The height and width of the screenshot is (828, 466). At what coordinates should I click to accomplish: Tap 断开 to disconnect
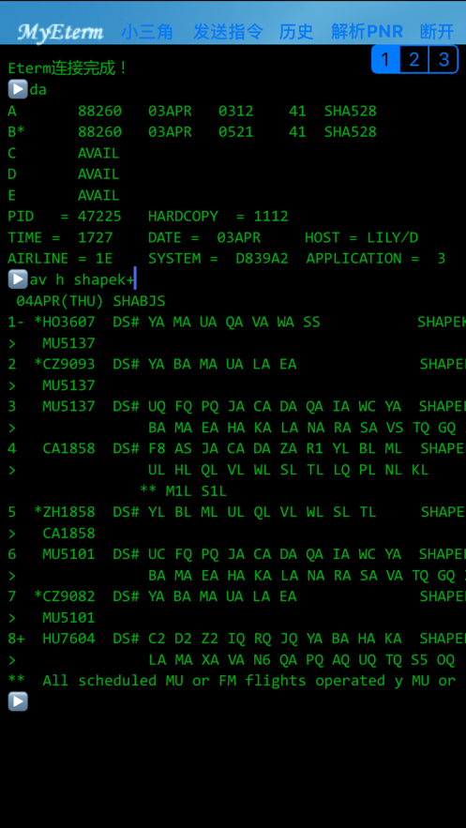pos(437,32)
